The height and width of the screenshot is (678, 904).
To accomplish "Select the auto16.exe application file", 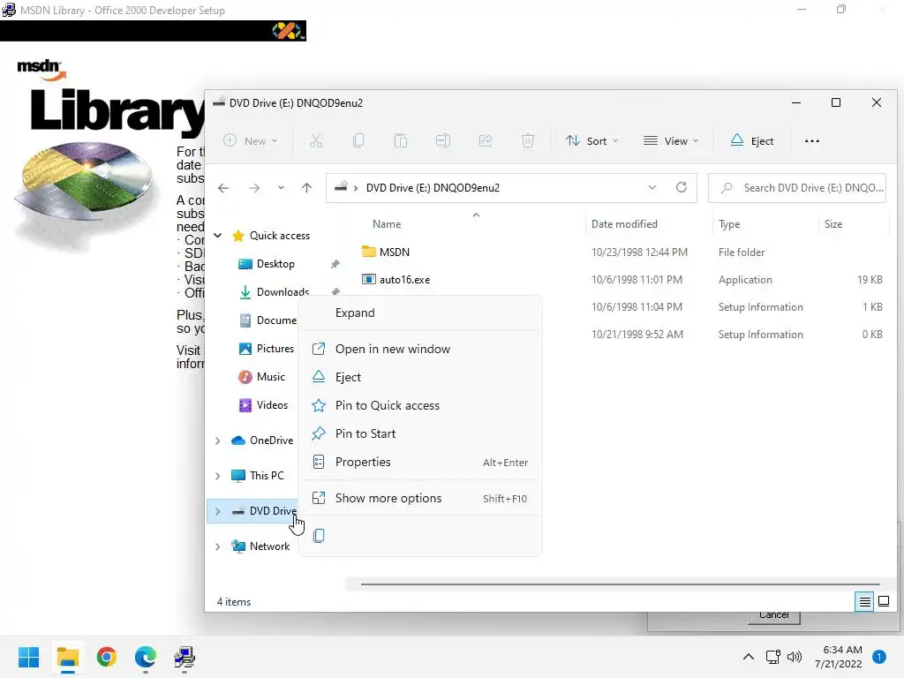I will tap(404, 280).
